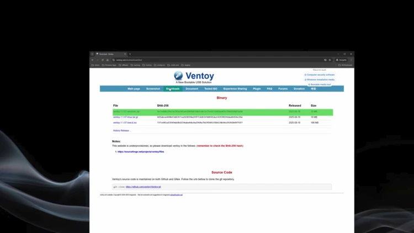
Task: Click the Computer security software ad link
Action: [320, 75]
